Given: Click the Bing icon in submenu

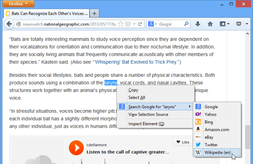Looking at the screenshot, I should pyautogui.click(x=198, y=122).
